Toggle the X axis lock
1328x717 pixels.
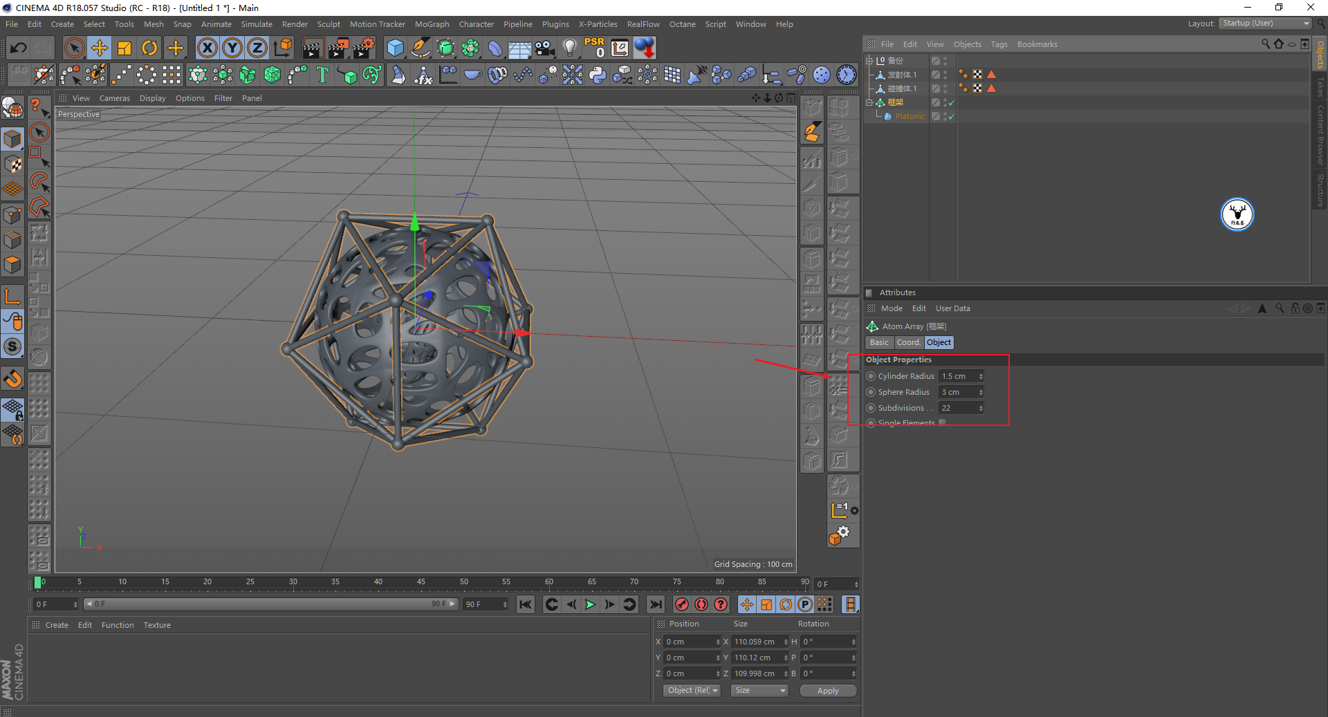point(207,48)
